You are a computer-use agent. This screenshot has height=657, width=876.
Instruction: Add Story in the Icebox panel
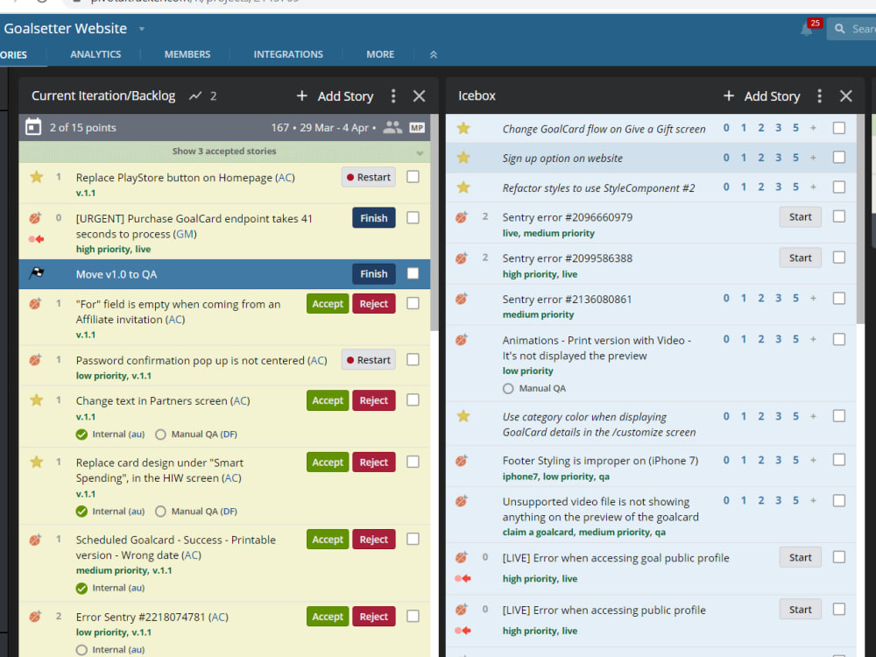click(761, 96)
